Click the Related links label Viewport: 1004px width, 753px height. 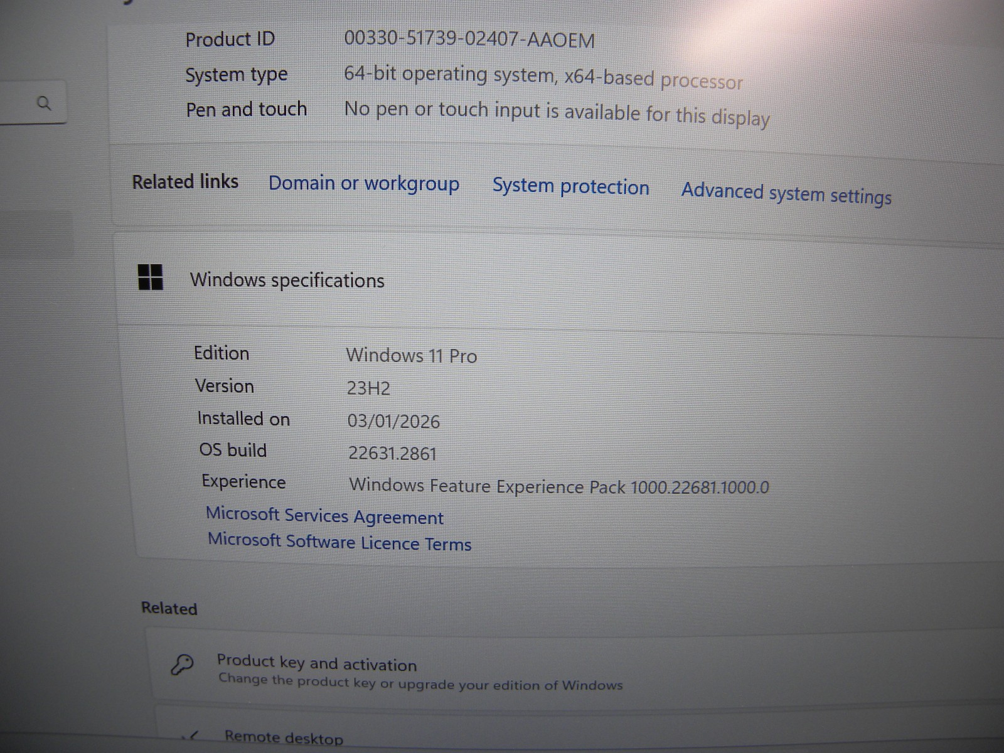click(x=185, y=182)
